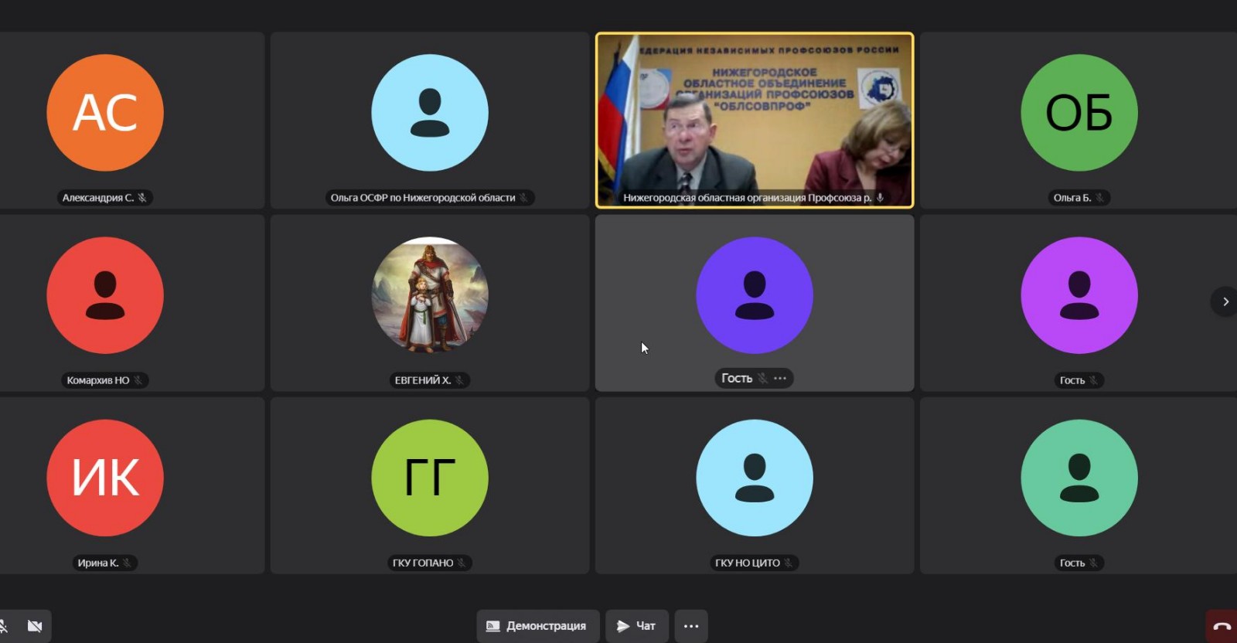Select Комархив НО red avatar
The height and width of the screenshot is (643, 1237).
(105, 295)
